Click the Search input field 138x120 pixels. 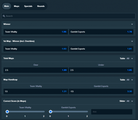68,16
